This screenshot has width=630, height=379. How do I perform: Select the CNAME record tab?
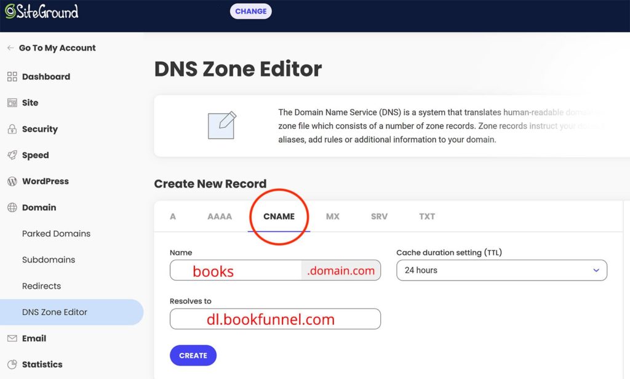click(279, 216)
